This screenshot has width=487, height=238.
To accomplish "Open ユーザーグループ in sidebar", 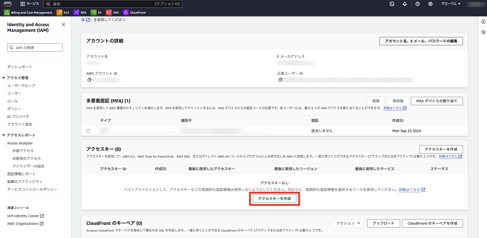I will 21,86.
